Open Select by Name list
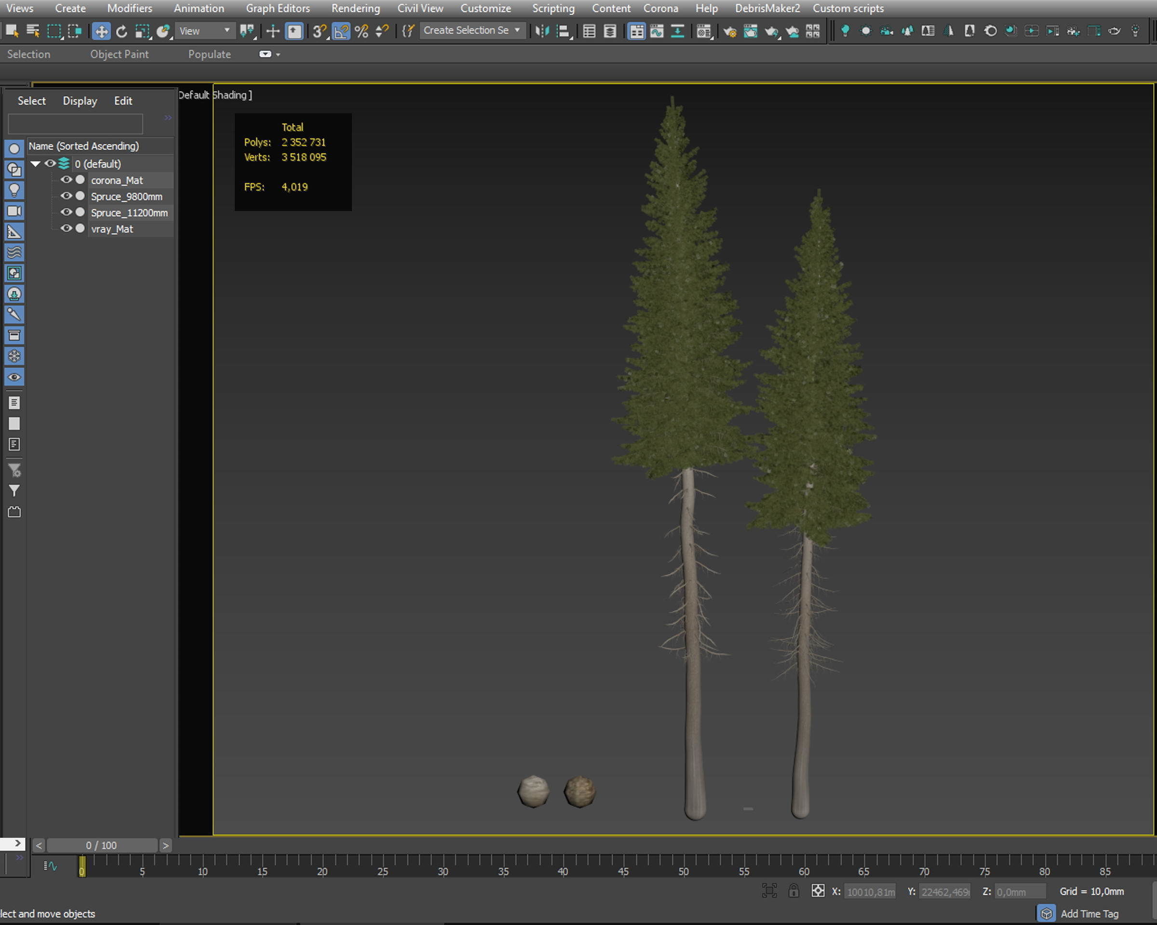Image resolution: width=1157 pixels, height=925 pixels. point(33,31)
